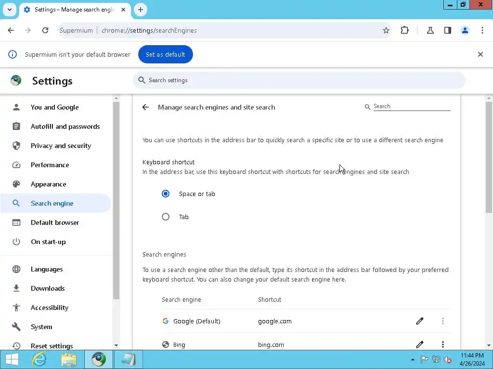The image size is (493, 369).
Task: Open System settings section
Action: coord(56,327)
